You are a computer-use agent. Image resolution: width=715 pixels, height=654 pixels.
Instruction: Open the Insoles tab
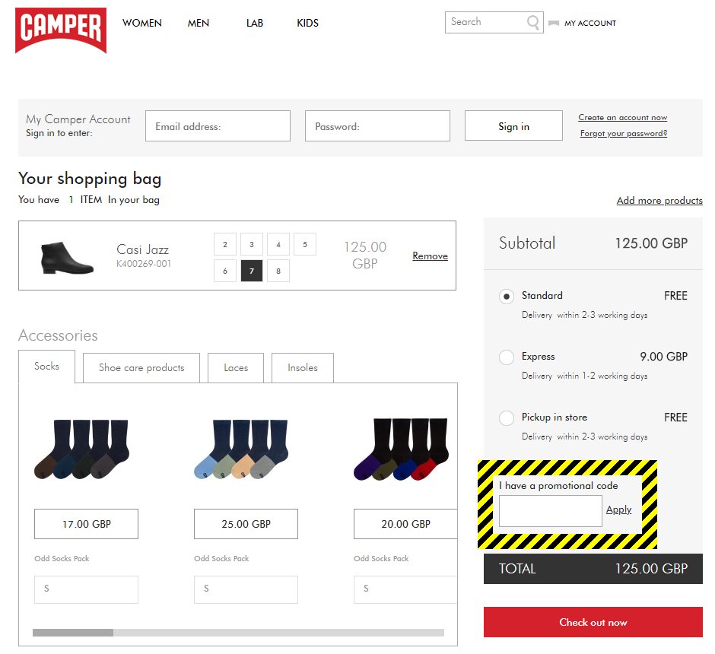302,368
